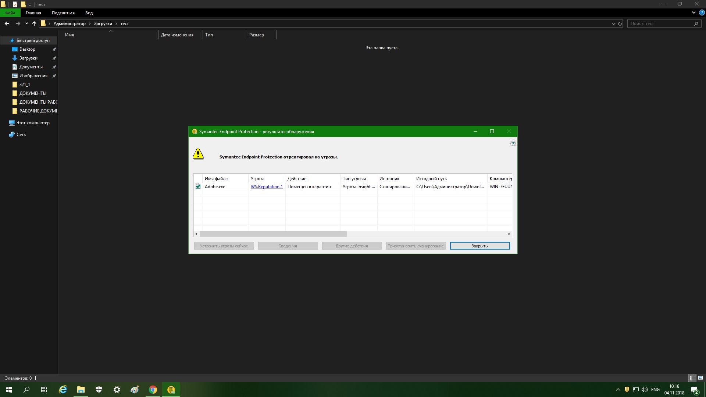Go up one folder level arrow

[34, 24]
